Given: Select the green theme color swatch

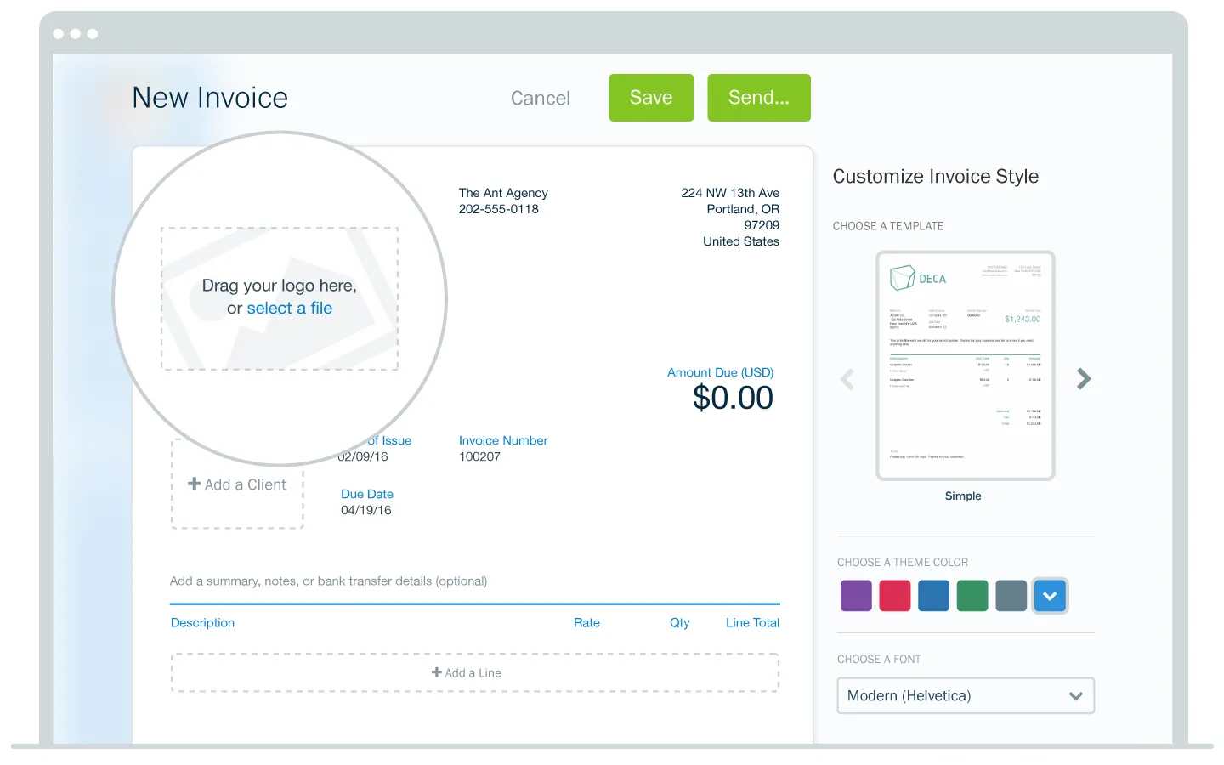Looking at the screenshot, I should 972,596.
